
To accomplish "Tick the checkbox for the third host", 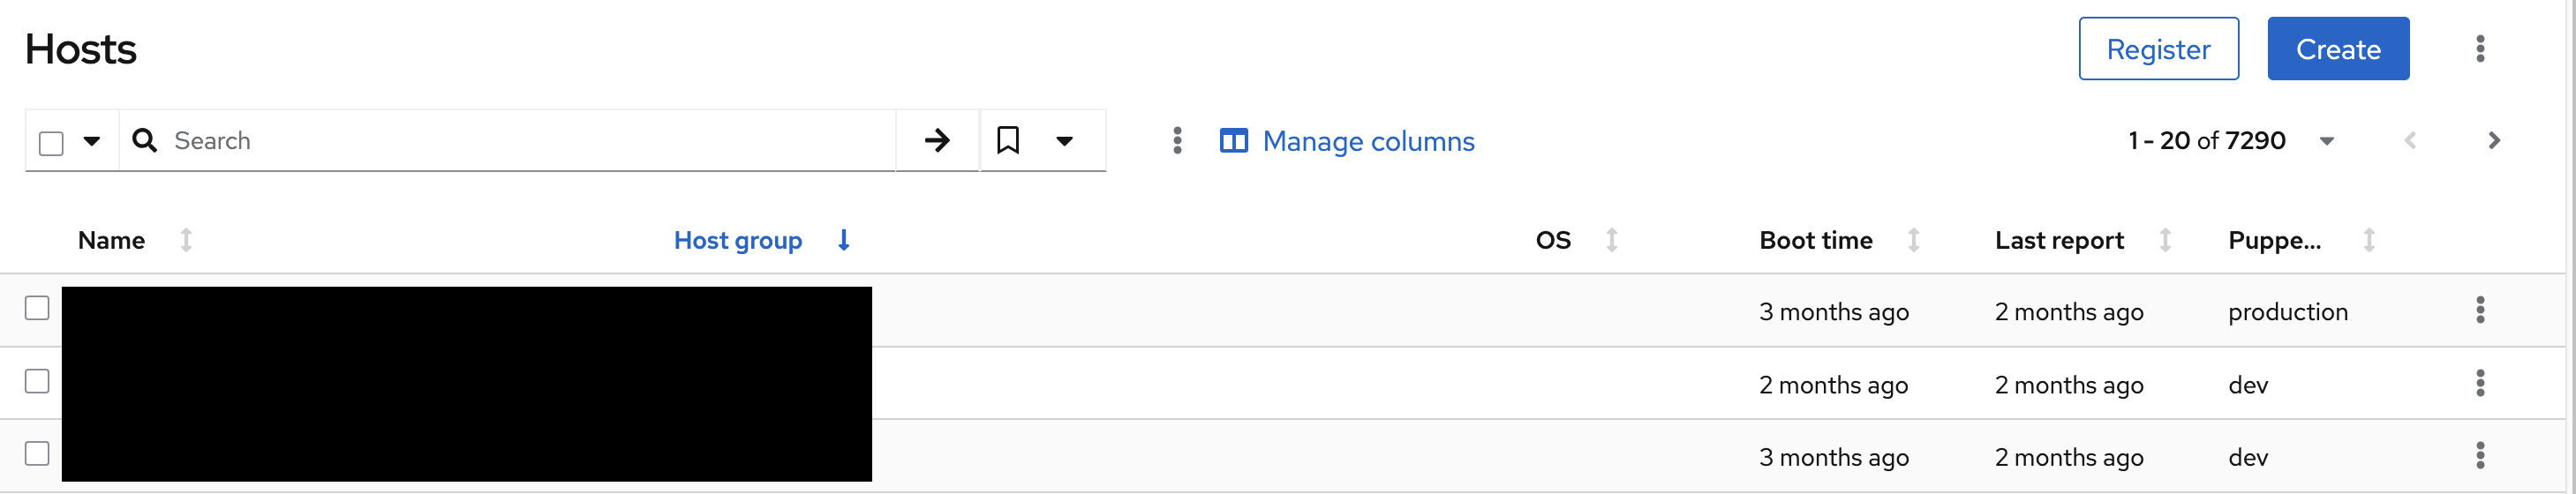I will [37, 454].
